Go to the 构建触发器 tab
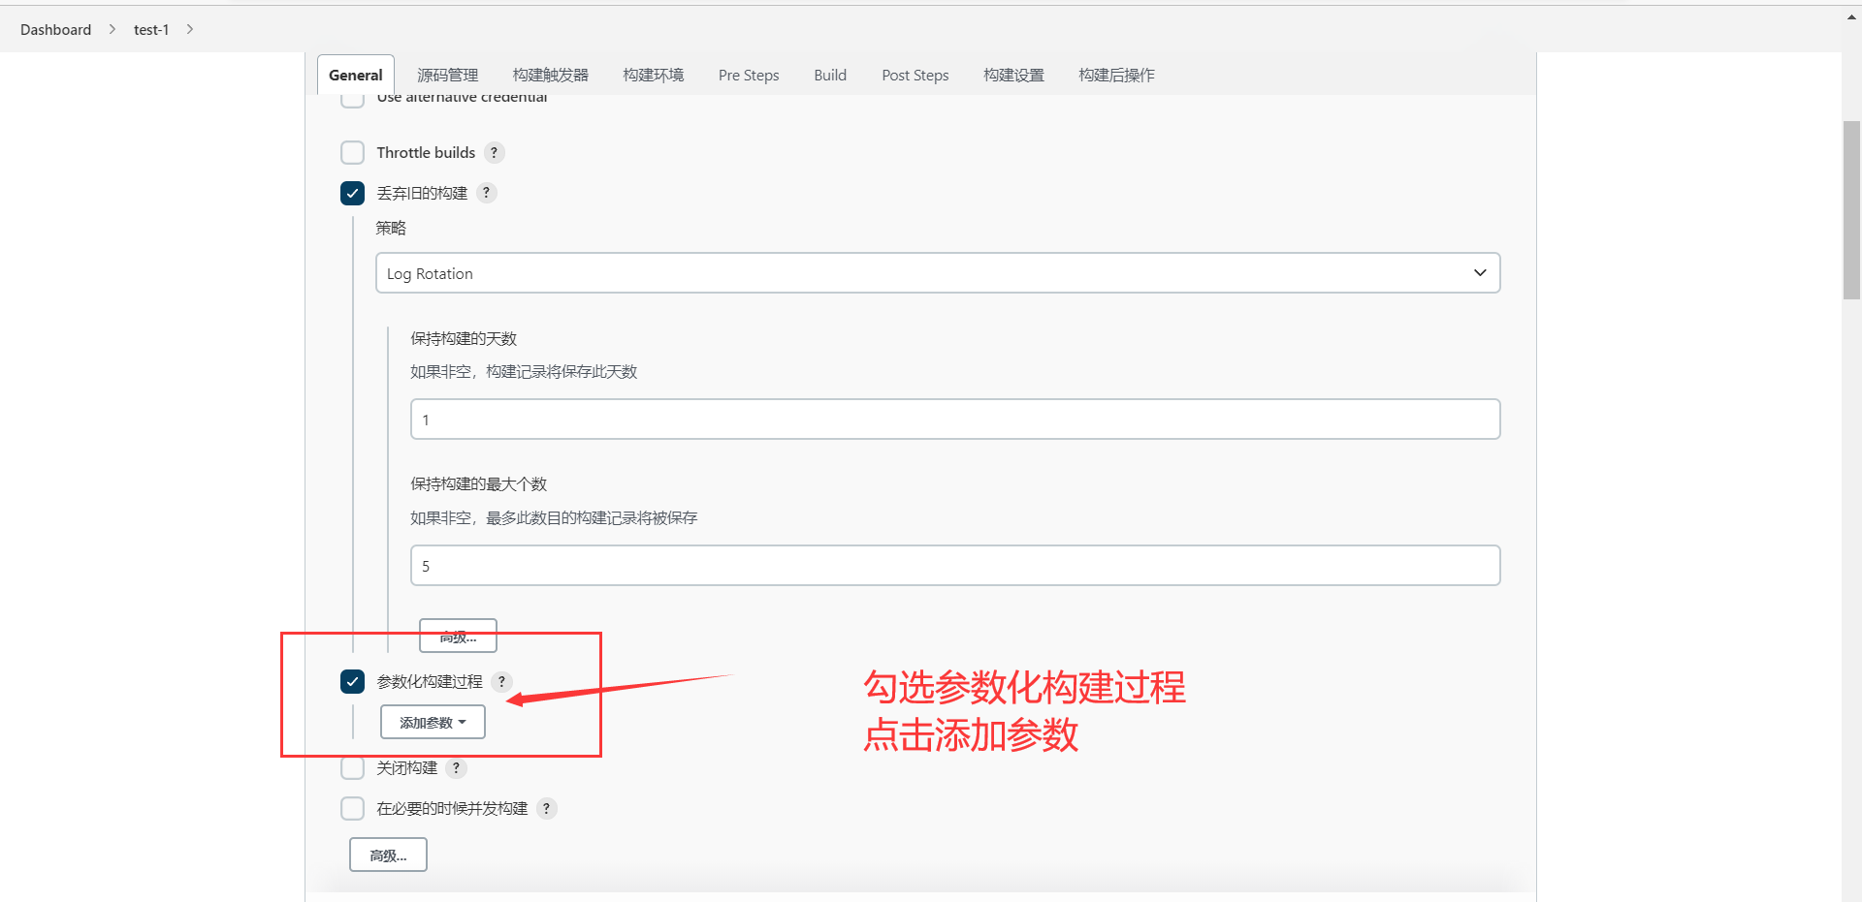Image resolution: width=1862 pixels, height=902 pixels. tap(551, 75)
